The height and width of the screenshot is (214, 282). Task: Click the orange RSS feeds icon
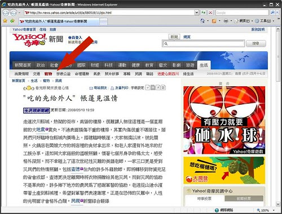214,21
